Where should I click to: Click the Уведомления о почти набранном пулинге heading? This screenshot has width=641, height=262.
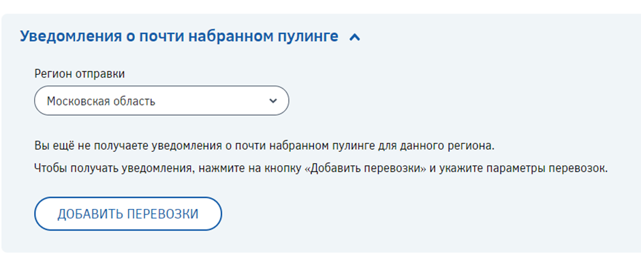point(179,37)
